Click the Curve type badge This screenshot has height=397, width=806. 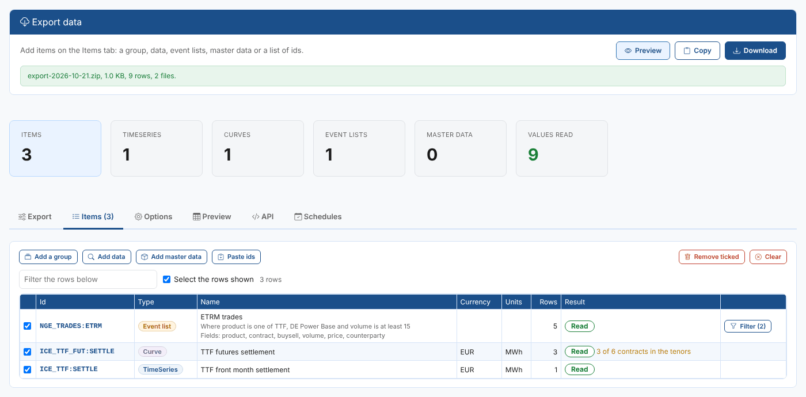click(x=153, y=352)
